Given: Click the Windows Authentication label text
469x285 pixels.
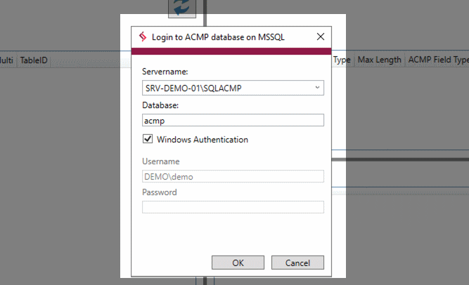Looking at the screenshot, I should [203, 140].
